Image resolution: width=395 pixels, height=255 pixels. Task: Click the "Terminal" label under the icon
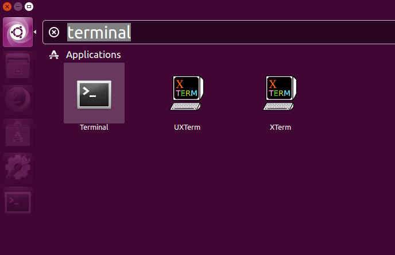click(94, 127)
